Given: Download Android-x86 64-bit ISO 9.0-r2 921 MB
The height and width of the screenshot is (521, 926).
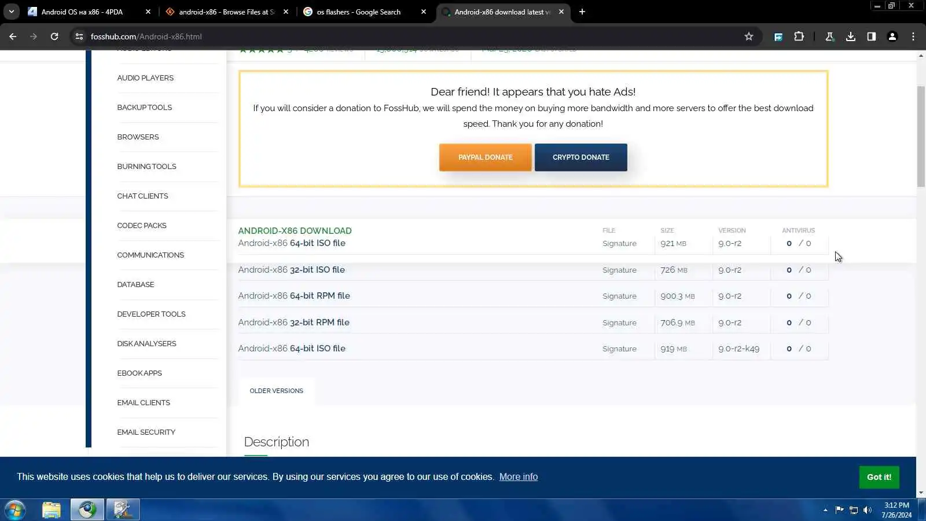Looking at the screenshot, I should tap(292, 243).
